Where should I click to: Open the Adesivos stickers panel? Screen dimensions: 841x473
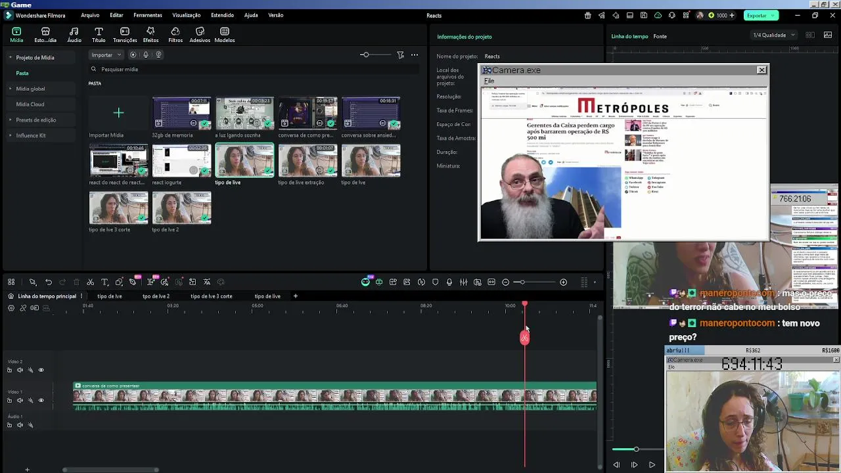(200, 35)
